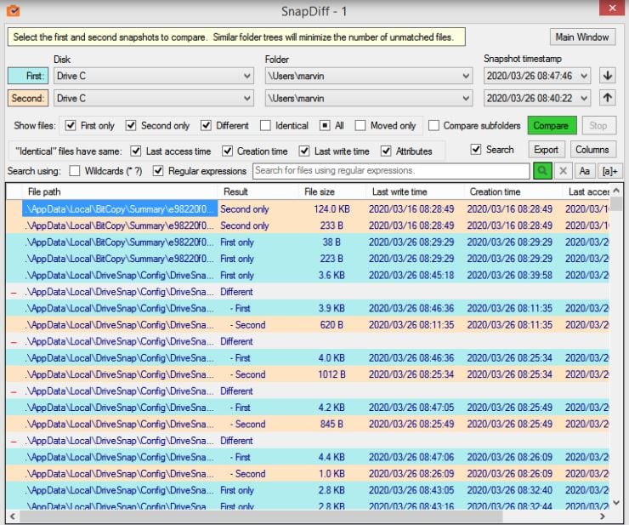This screenshot has width=629, height=525.
Task: Open the [a]+ regex helper button
Action: pyautogui.click(x=609, y=171)
